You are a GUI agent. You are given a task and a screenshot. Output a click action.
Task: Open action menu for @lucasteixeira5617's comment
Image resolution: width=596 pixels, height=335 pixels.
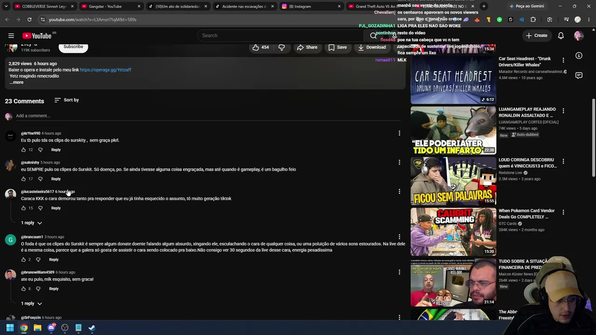click(x=399, y=192)
